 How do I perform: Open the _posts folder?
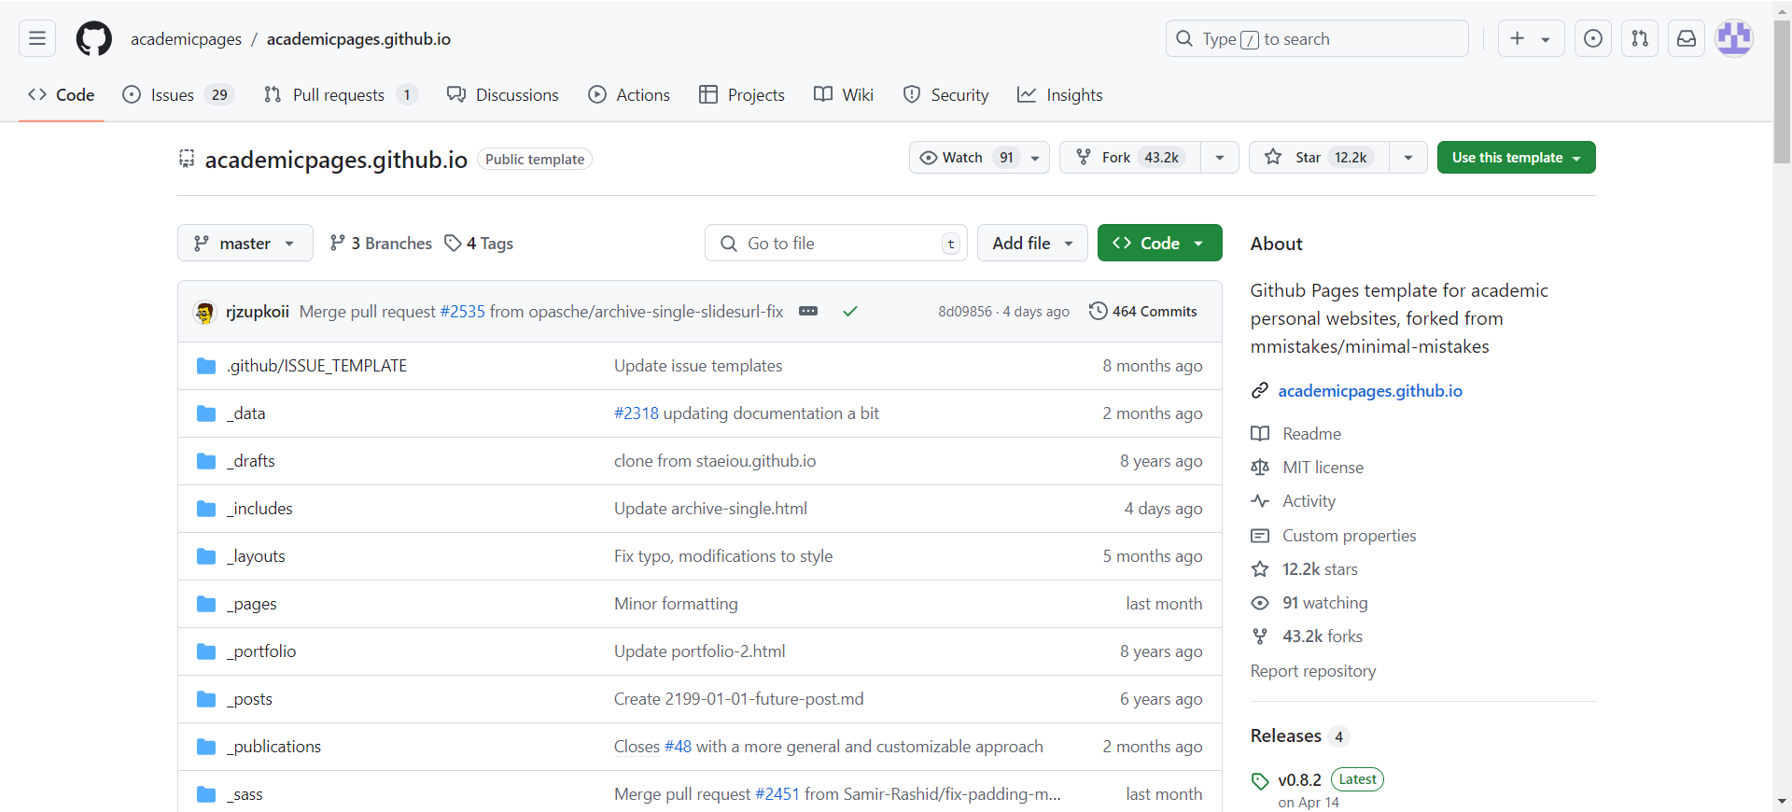(x=249, y=698)
